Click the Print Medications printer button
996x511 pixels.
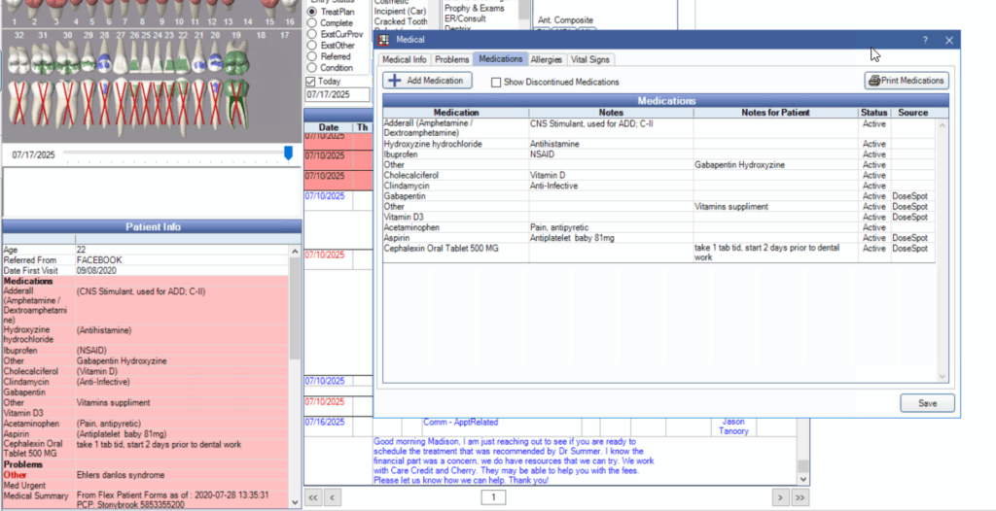click(906, 81)
